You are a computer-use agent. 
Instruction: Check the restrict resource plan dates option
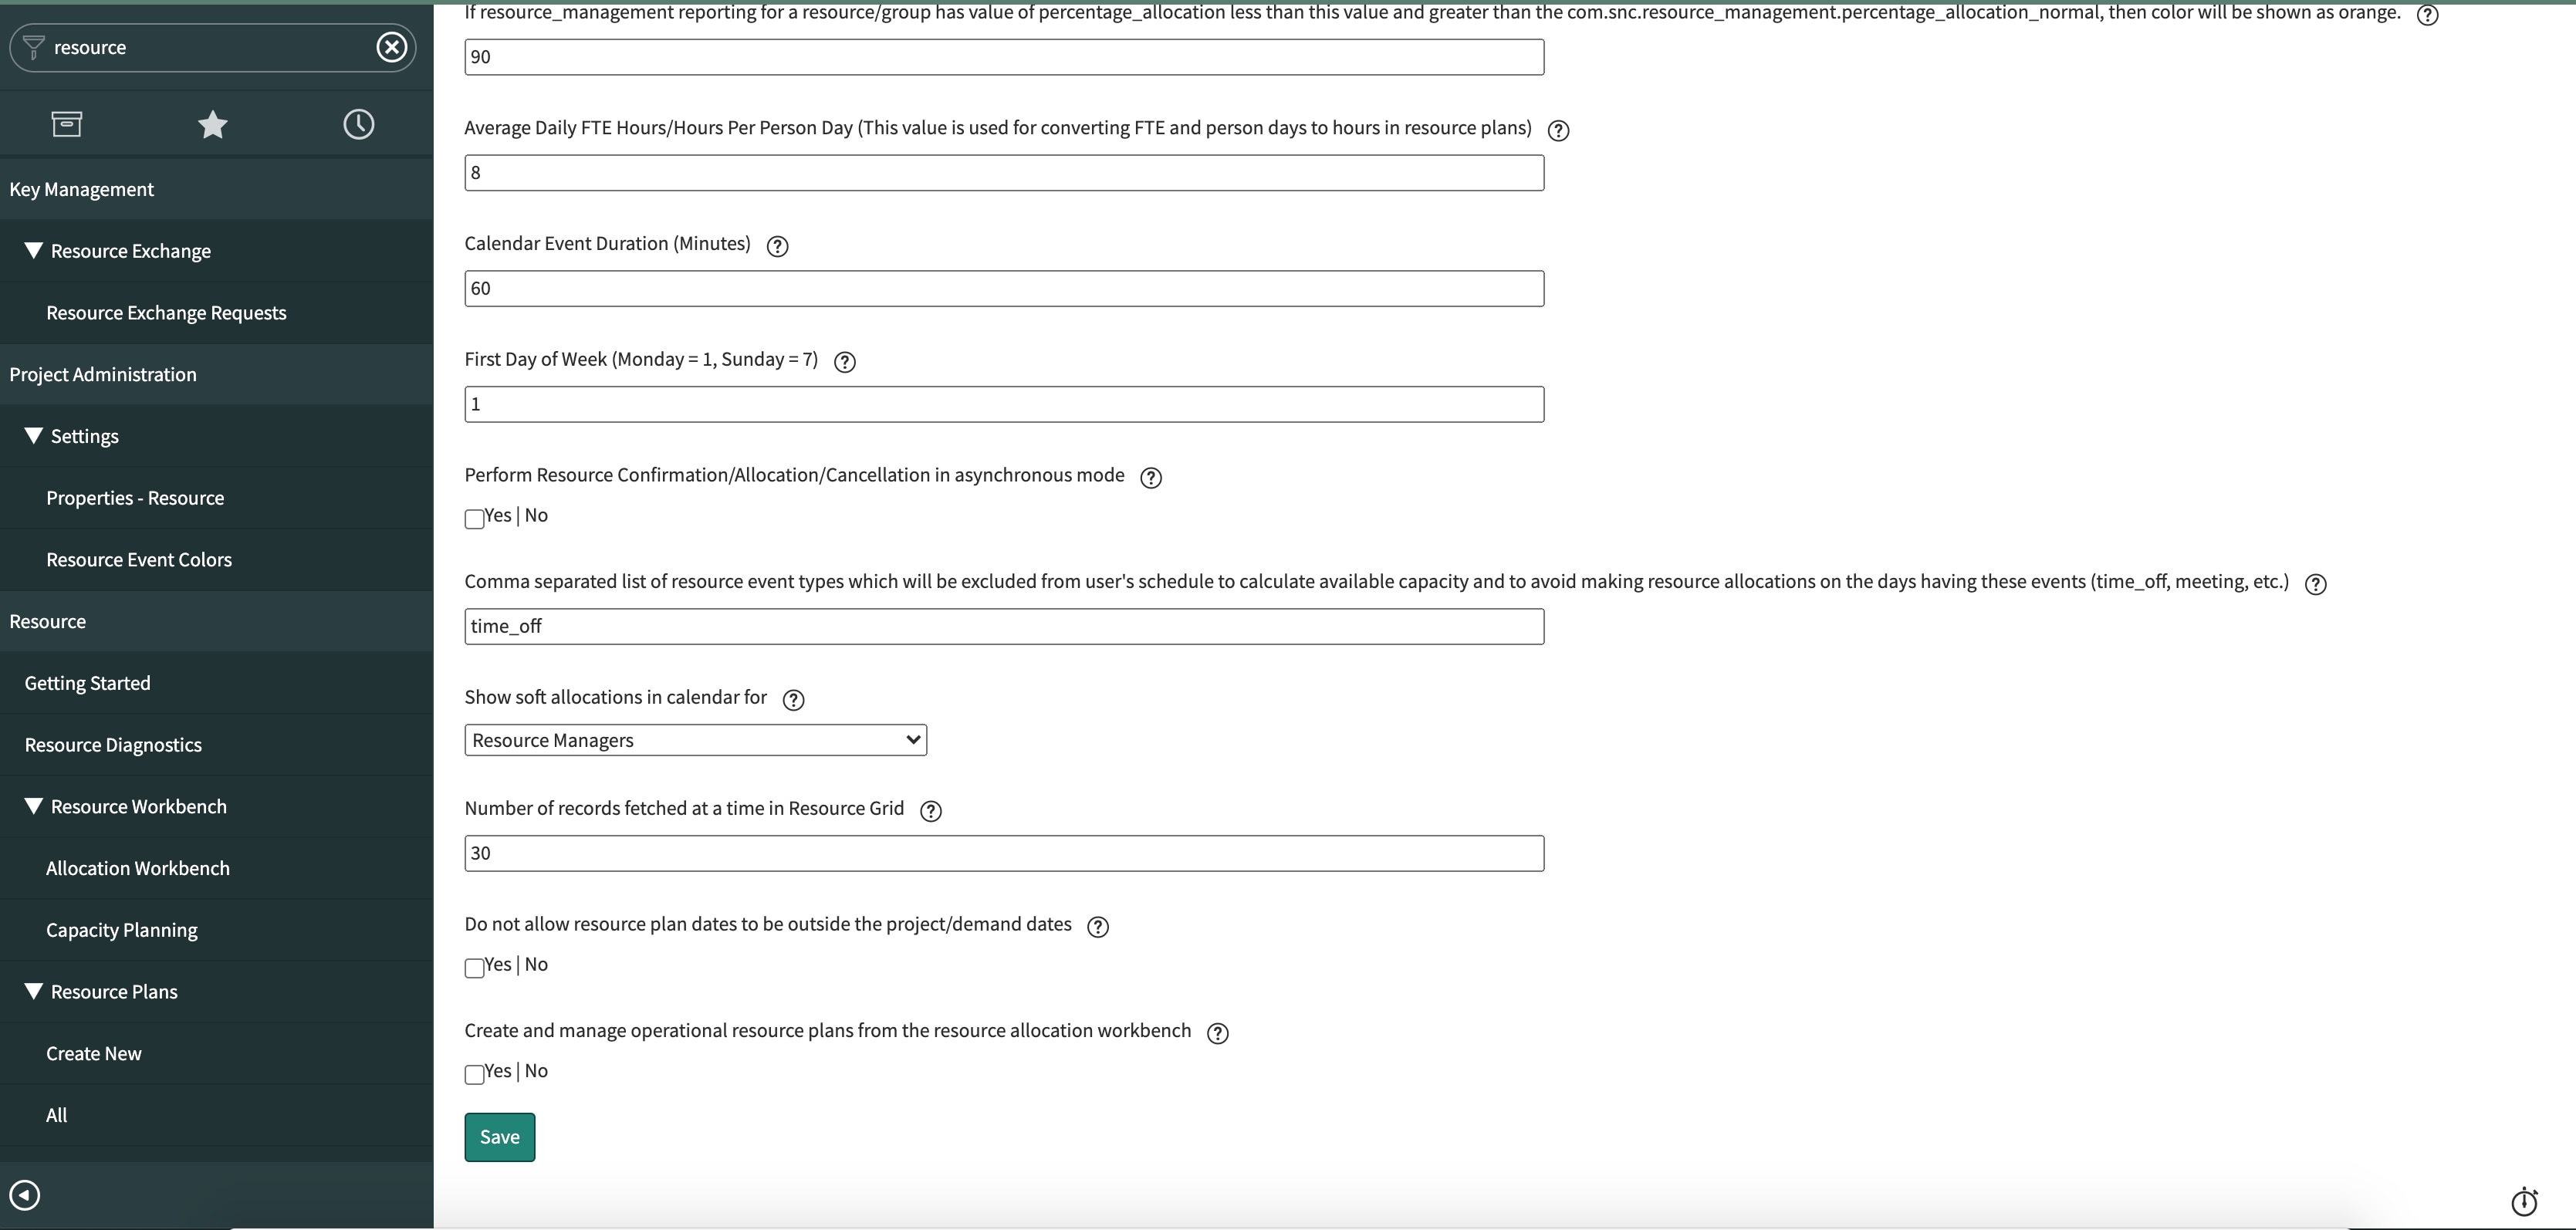tap(475, 967)
